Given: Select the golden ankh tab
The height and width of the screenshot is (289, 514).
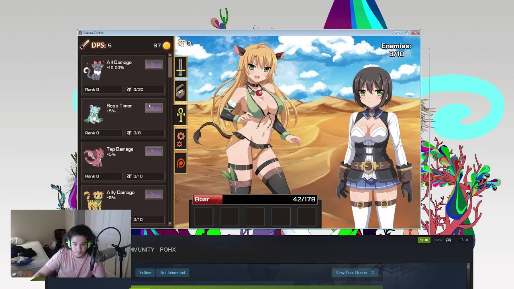Looking at the screenshot, I should point(181,115).
